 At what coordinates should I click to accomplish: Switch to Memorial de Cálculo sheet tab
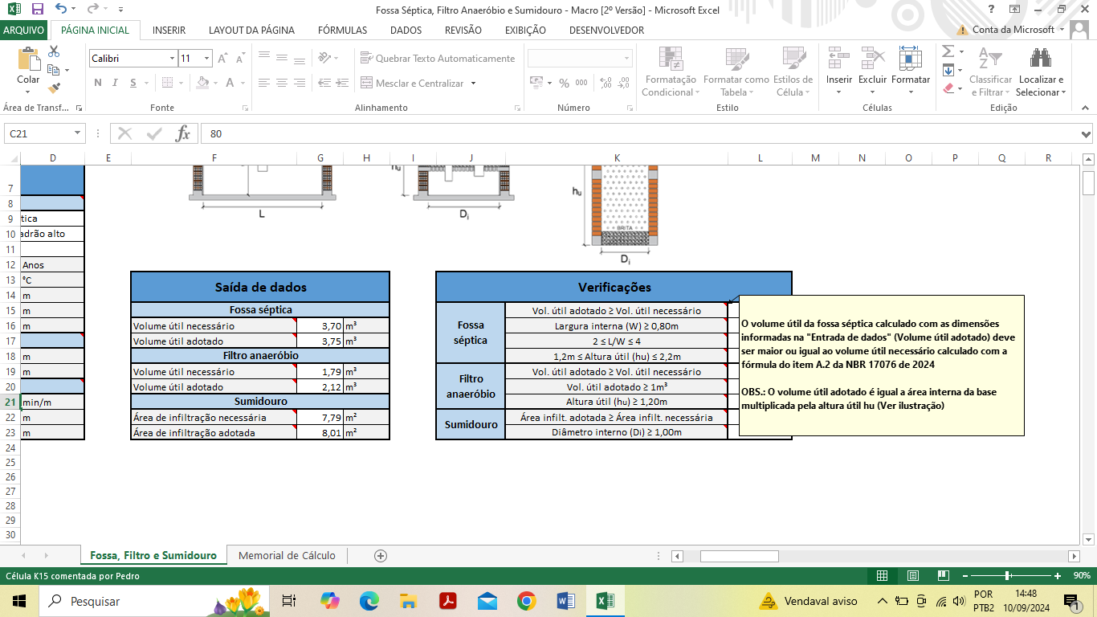pyautogui.click(x=287, y=556)
